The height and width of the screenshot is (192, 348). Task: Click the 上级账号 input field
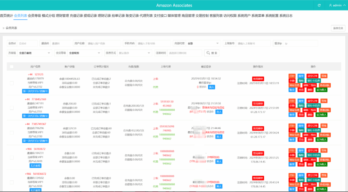point(253,43)
